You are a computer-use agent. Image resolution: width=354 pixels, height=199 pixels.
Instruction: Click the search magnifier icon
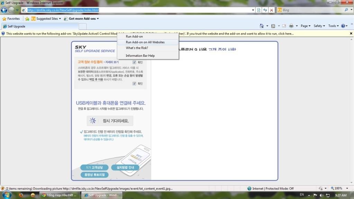[x=346, y=10]
